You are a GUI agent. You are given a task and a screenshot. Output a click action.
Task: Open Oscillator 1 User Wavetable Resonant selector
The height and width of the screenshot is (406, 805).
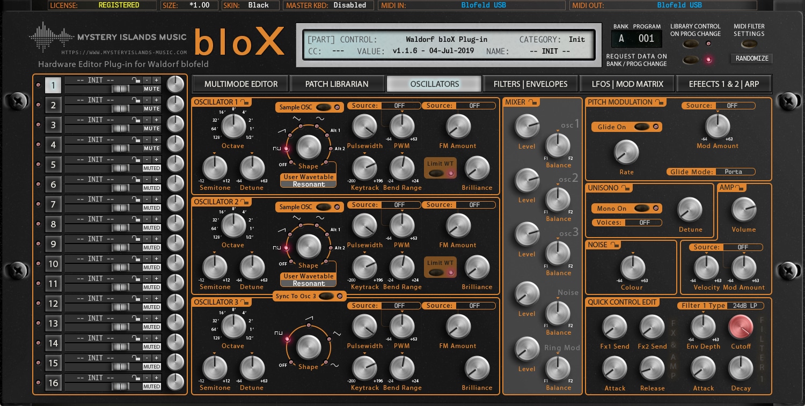tap(309, 184)
